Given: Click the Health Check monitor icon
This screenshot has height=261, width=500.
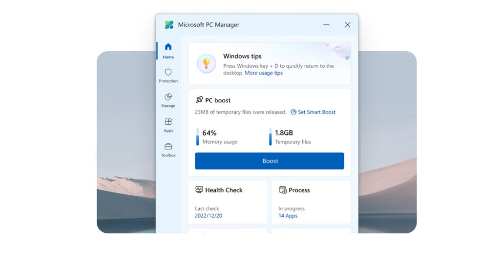Looking at the screenshot, I should pyautogui.click(x=199, y=190).
